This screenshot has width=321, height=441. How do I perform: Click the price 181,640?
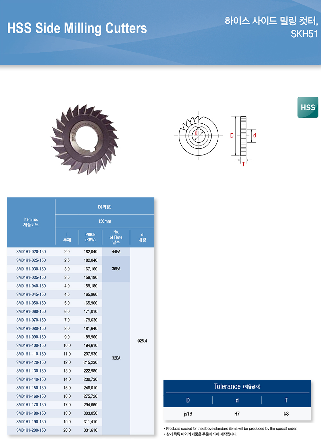(x=91, y=329)
